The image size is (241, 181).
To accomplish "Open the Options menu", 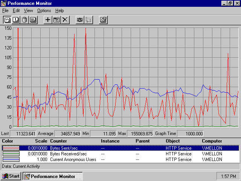I will (44, 11).
